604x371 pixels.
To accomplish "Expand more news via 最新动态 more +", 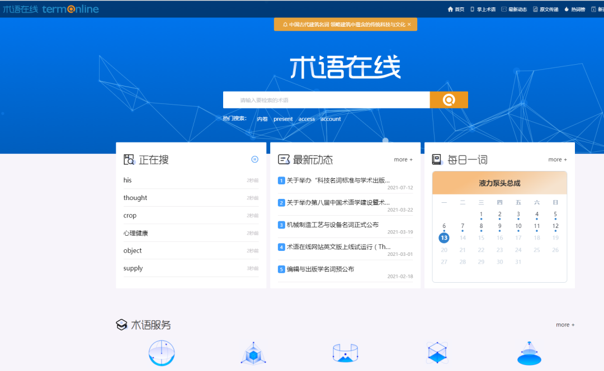I will pyautogui.click(x=403, y=159).
